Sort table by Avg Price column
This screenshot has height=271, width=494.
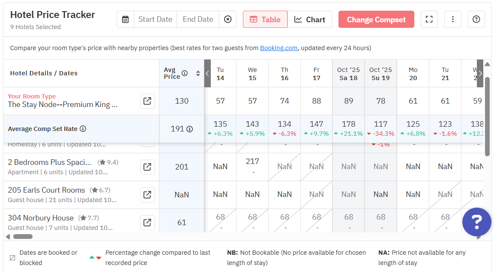(x=198, y=73)
